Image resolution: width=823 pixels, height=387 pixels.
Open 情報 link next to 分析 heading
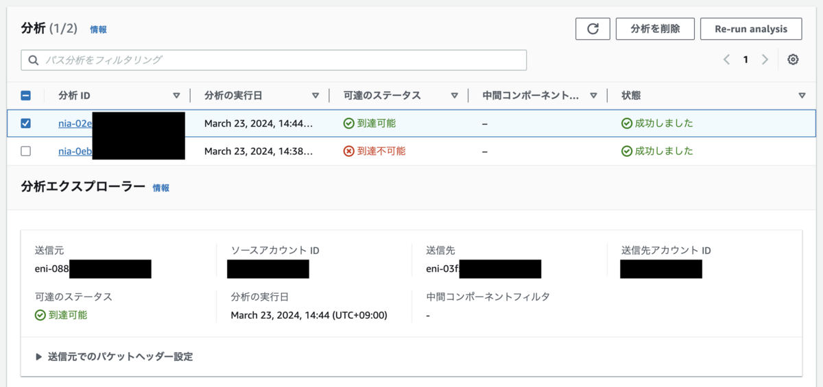coord(98,29)
